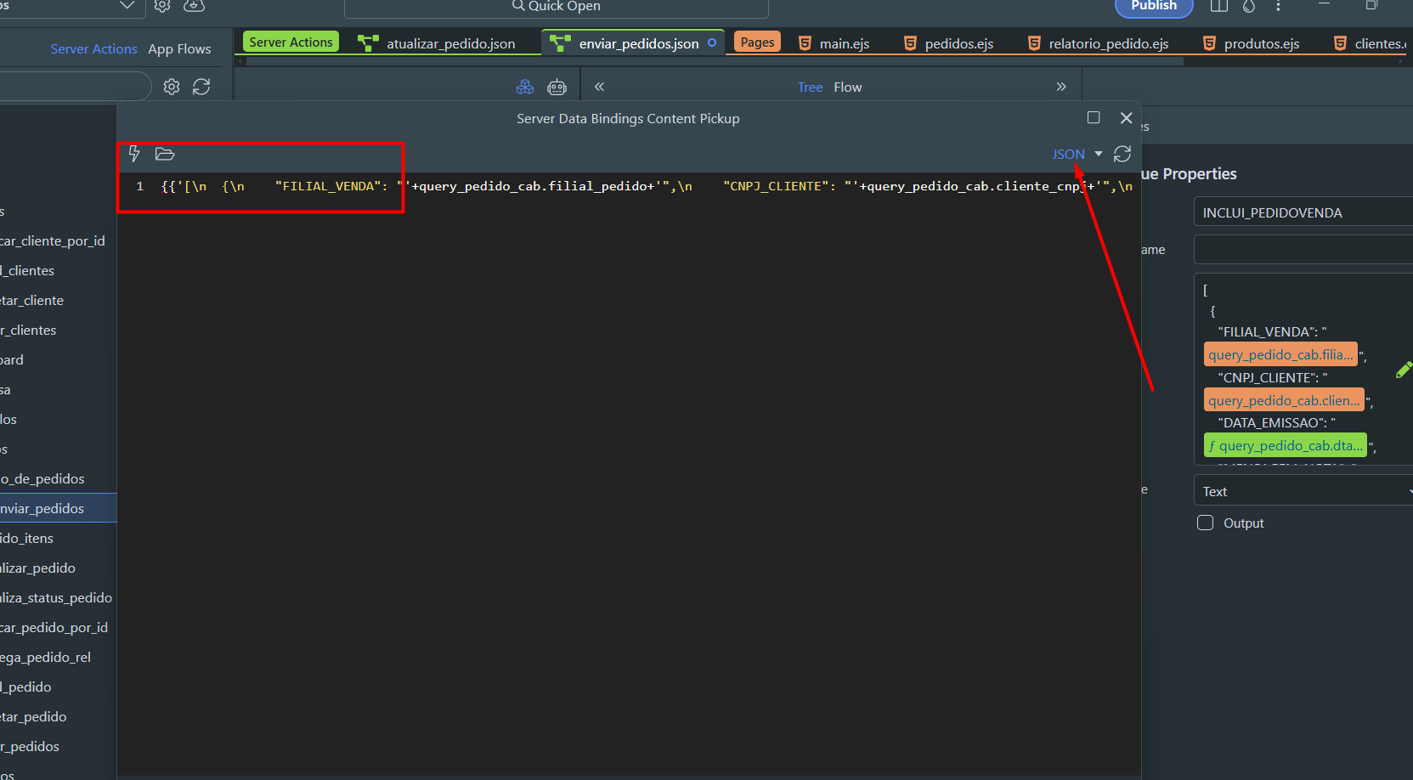Screen dimensions: 1413x780
Task: Click the Publish button
Action: tap(1153, 7)
